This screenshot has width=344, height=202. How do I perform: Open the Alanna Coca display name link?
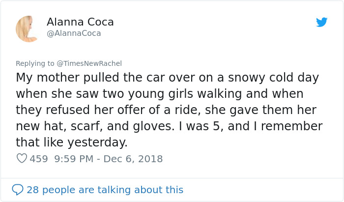(x=80, y=22)
